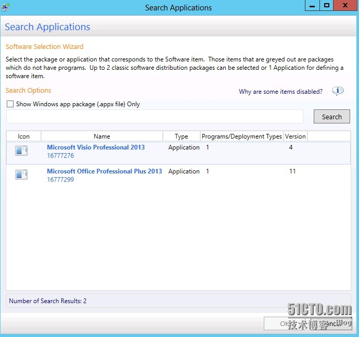359x337 pixels.
Task: Sort results by the Type column header
Action: point(182,136)
